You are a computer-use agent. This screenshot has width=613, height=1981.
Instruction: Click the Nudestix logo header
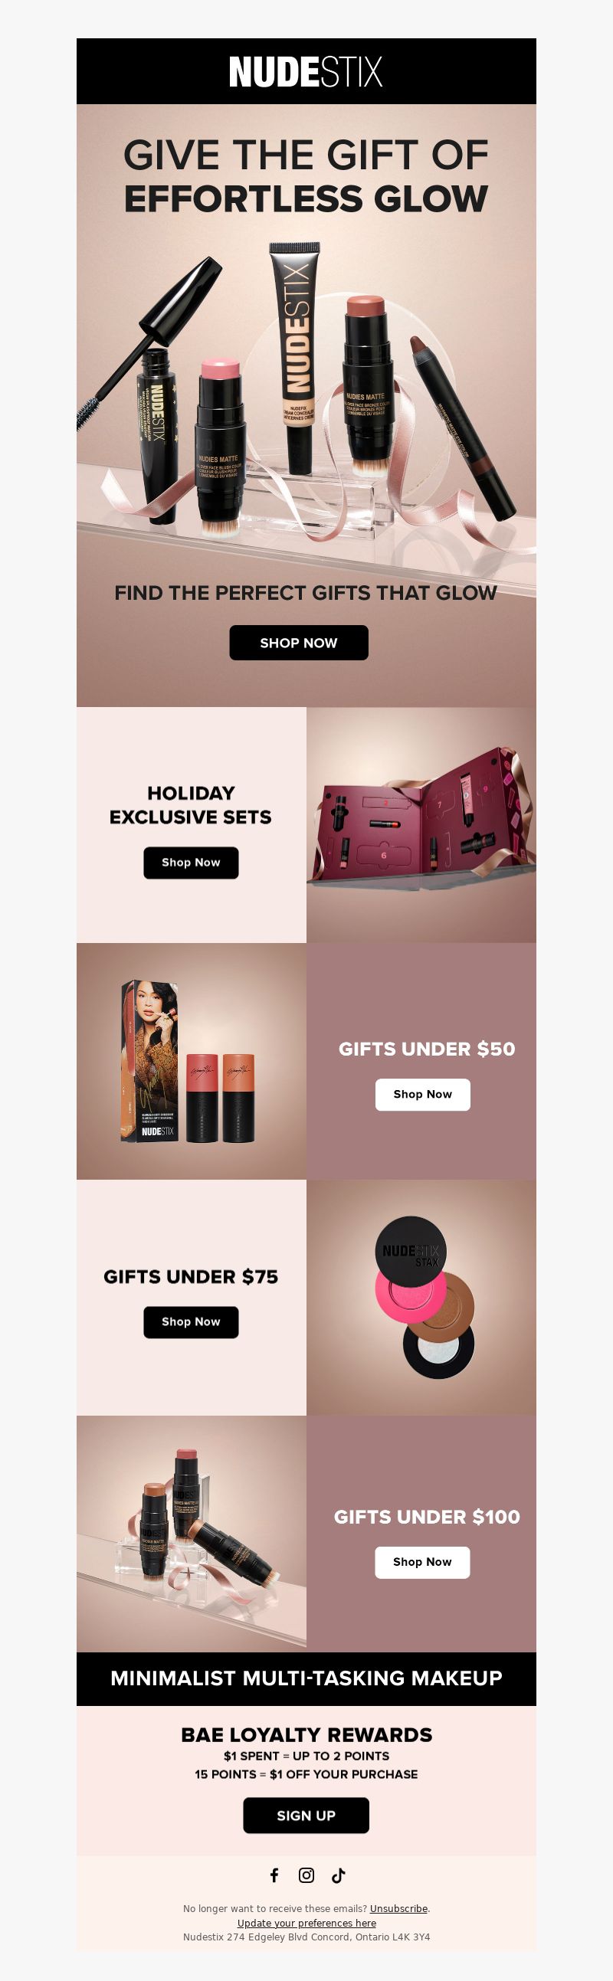(x=306, y=71)
